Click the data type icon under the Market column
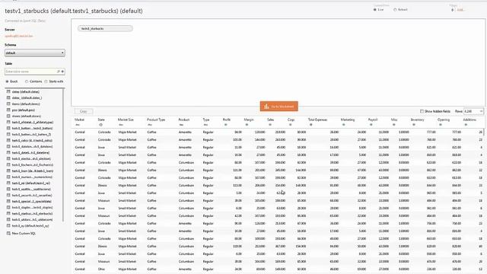 tap(78, 125)
